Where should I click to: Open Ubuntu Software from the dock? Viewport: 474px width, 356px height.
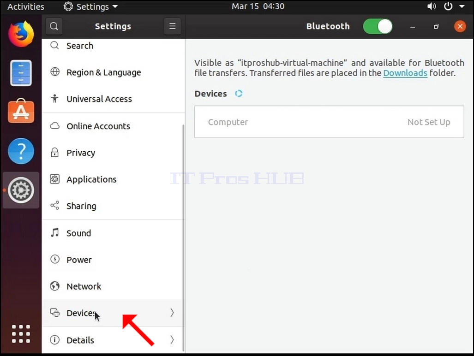click(21, 111)
